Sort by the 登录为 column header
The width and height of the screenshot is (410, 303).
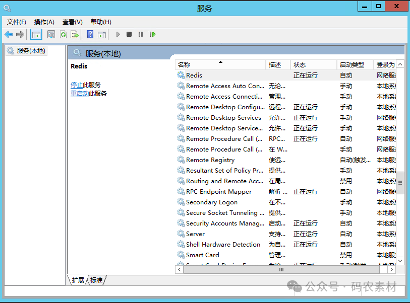(x=385, y=65)
